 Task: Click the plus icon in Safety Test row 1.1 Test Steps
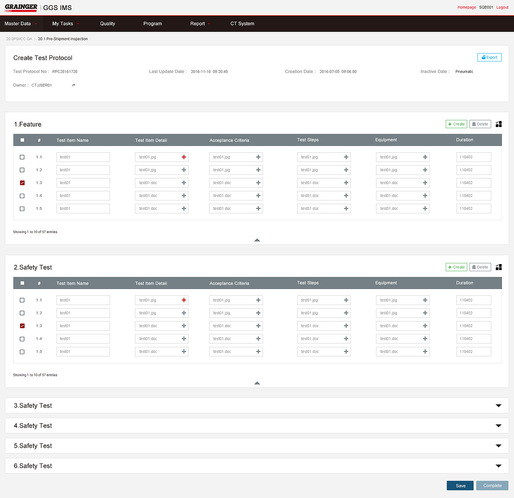pos(346,300)
